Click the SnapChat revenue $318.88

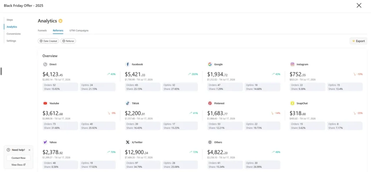point(298,114)
